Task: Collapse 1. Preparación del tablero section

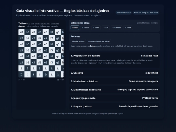Action: (x=114, y=56)
